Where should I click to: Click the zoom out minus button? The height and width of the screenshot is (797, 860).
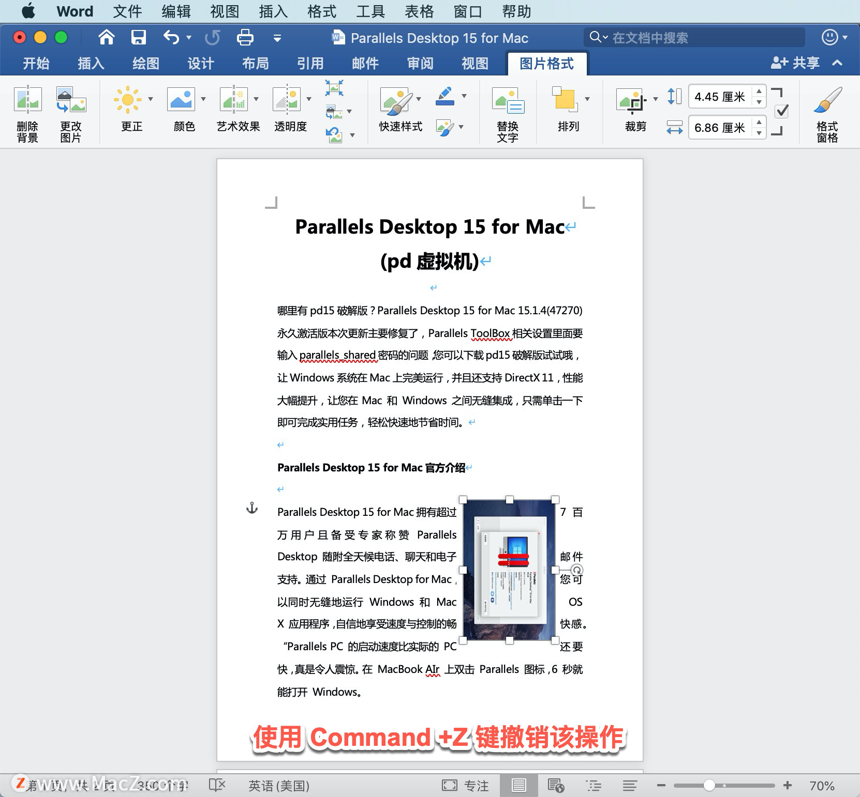(661, 786)
